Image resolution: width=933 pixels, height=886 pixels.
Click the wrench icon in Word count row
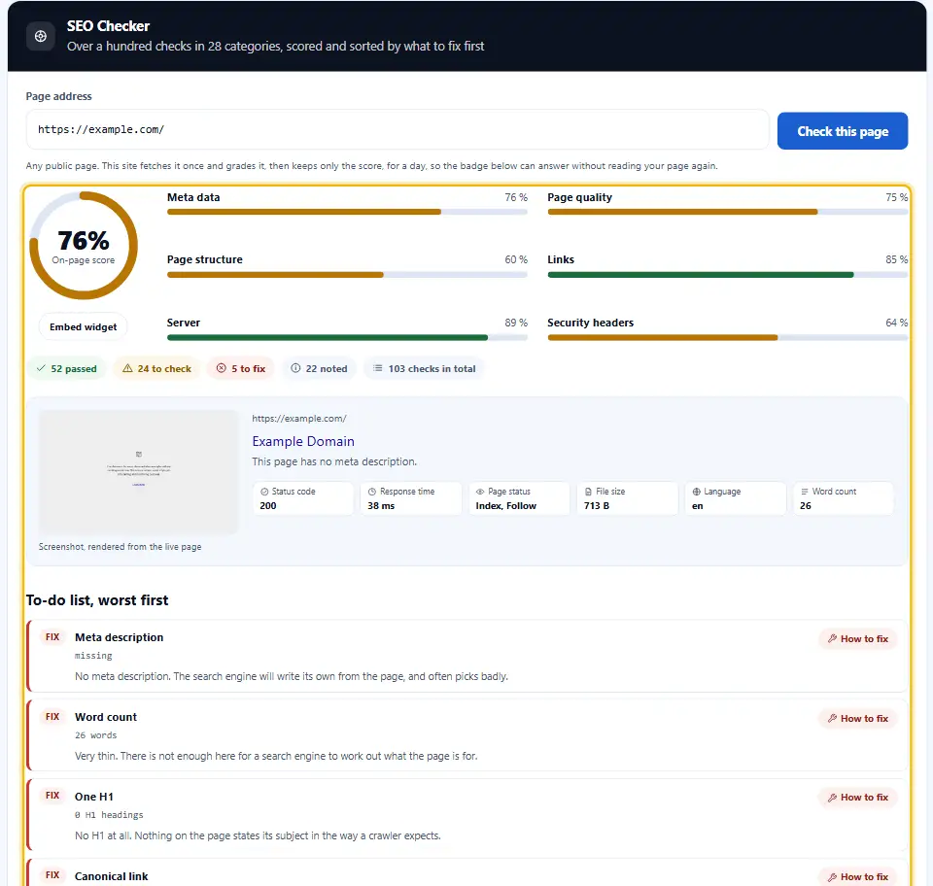click(832, 718)
